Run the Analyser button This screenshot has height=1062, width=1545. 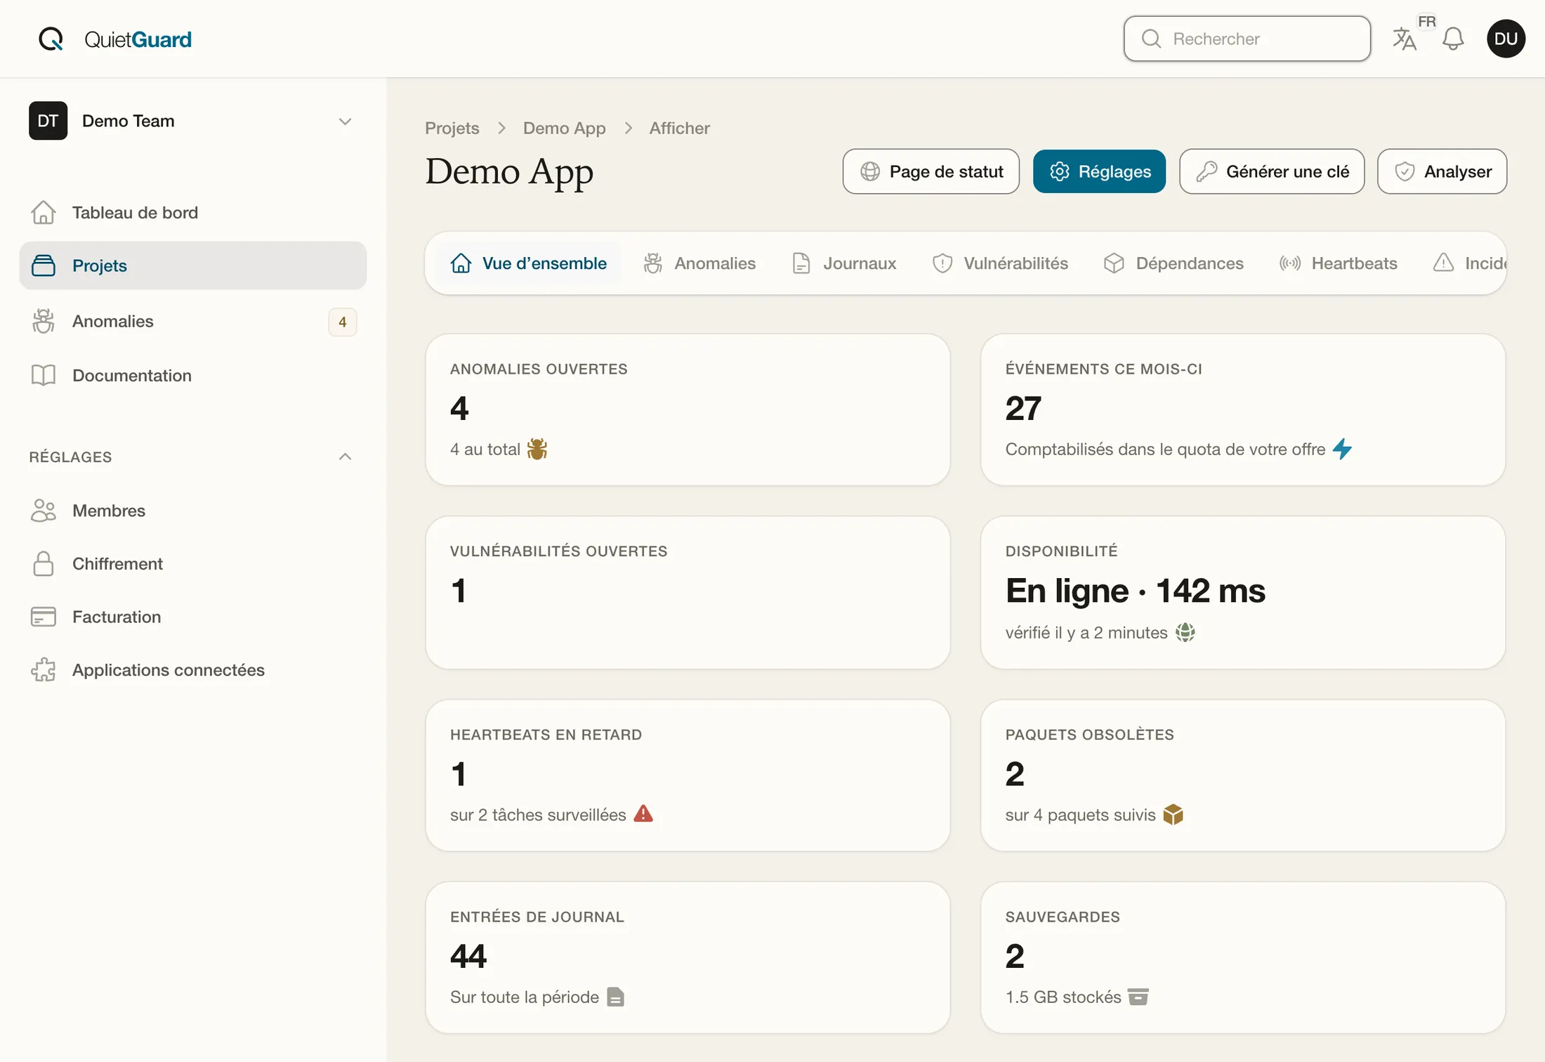coord(1442,171)
